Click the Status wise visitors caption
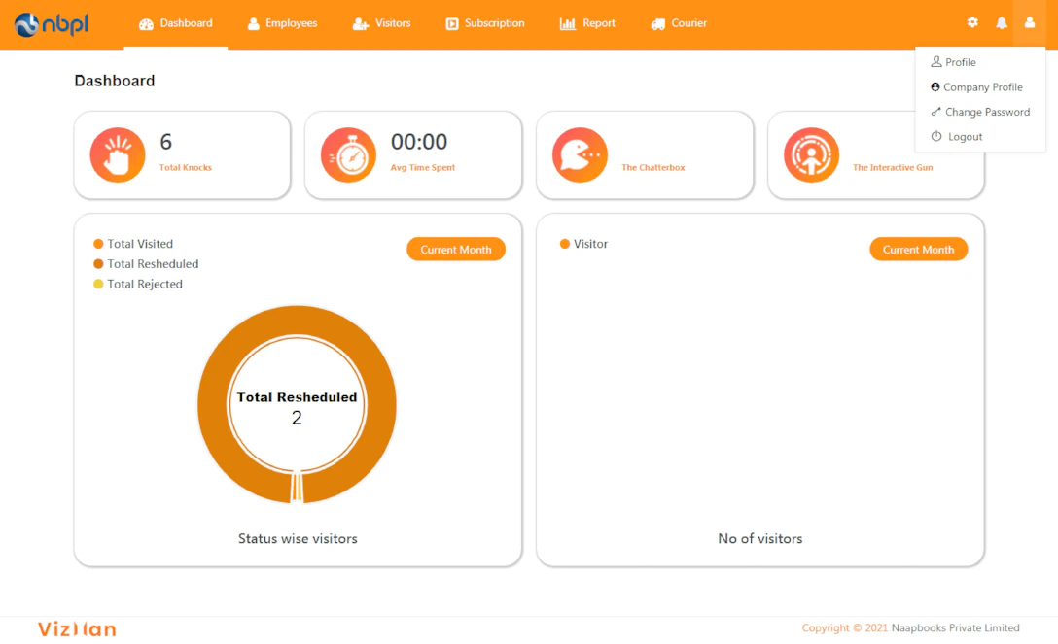 pyautogui.click(x=298, y=539)
